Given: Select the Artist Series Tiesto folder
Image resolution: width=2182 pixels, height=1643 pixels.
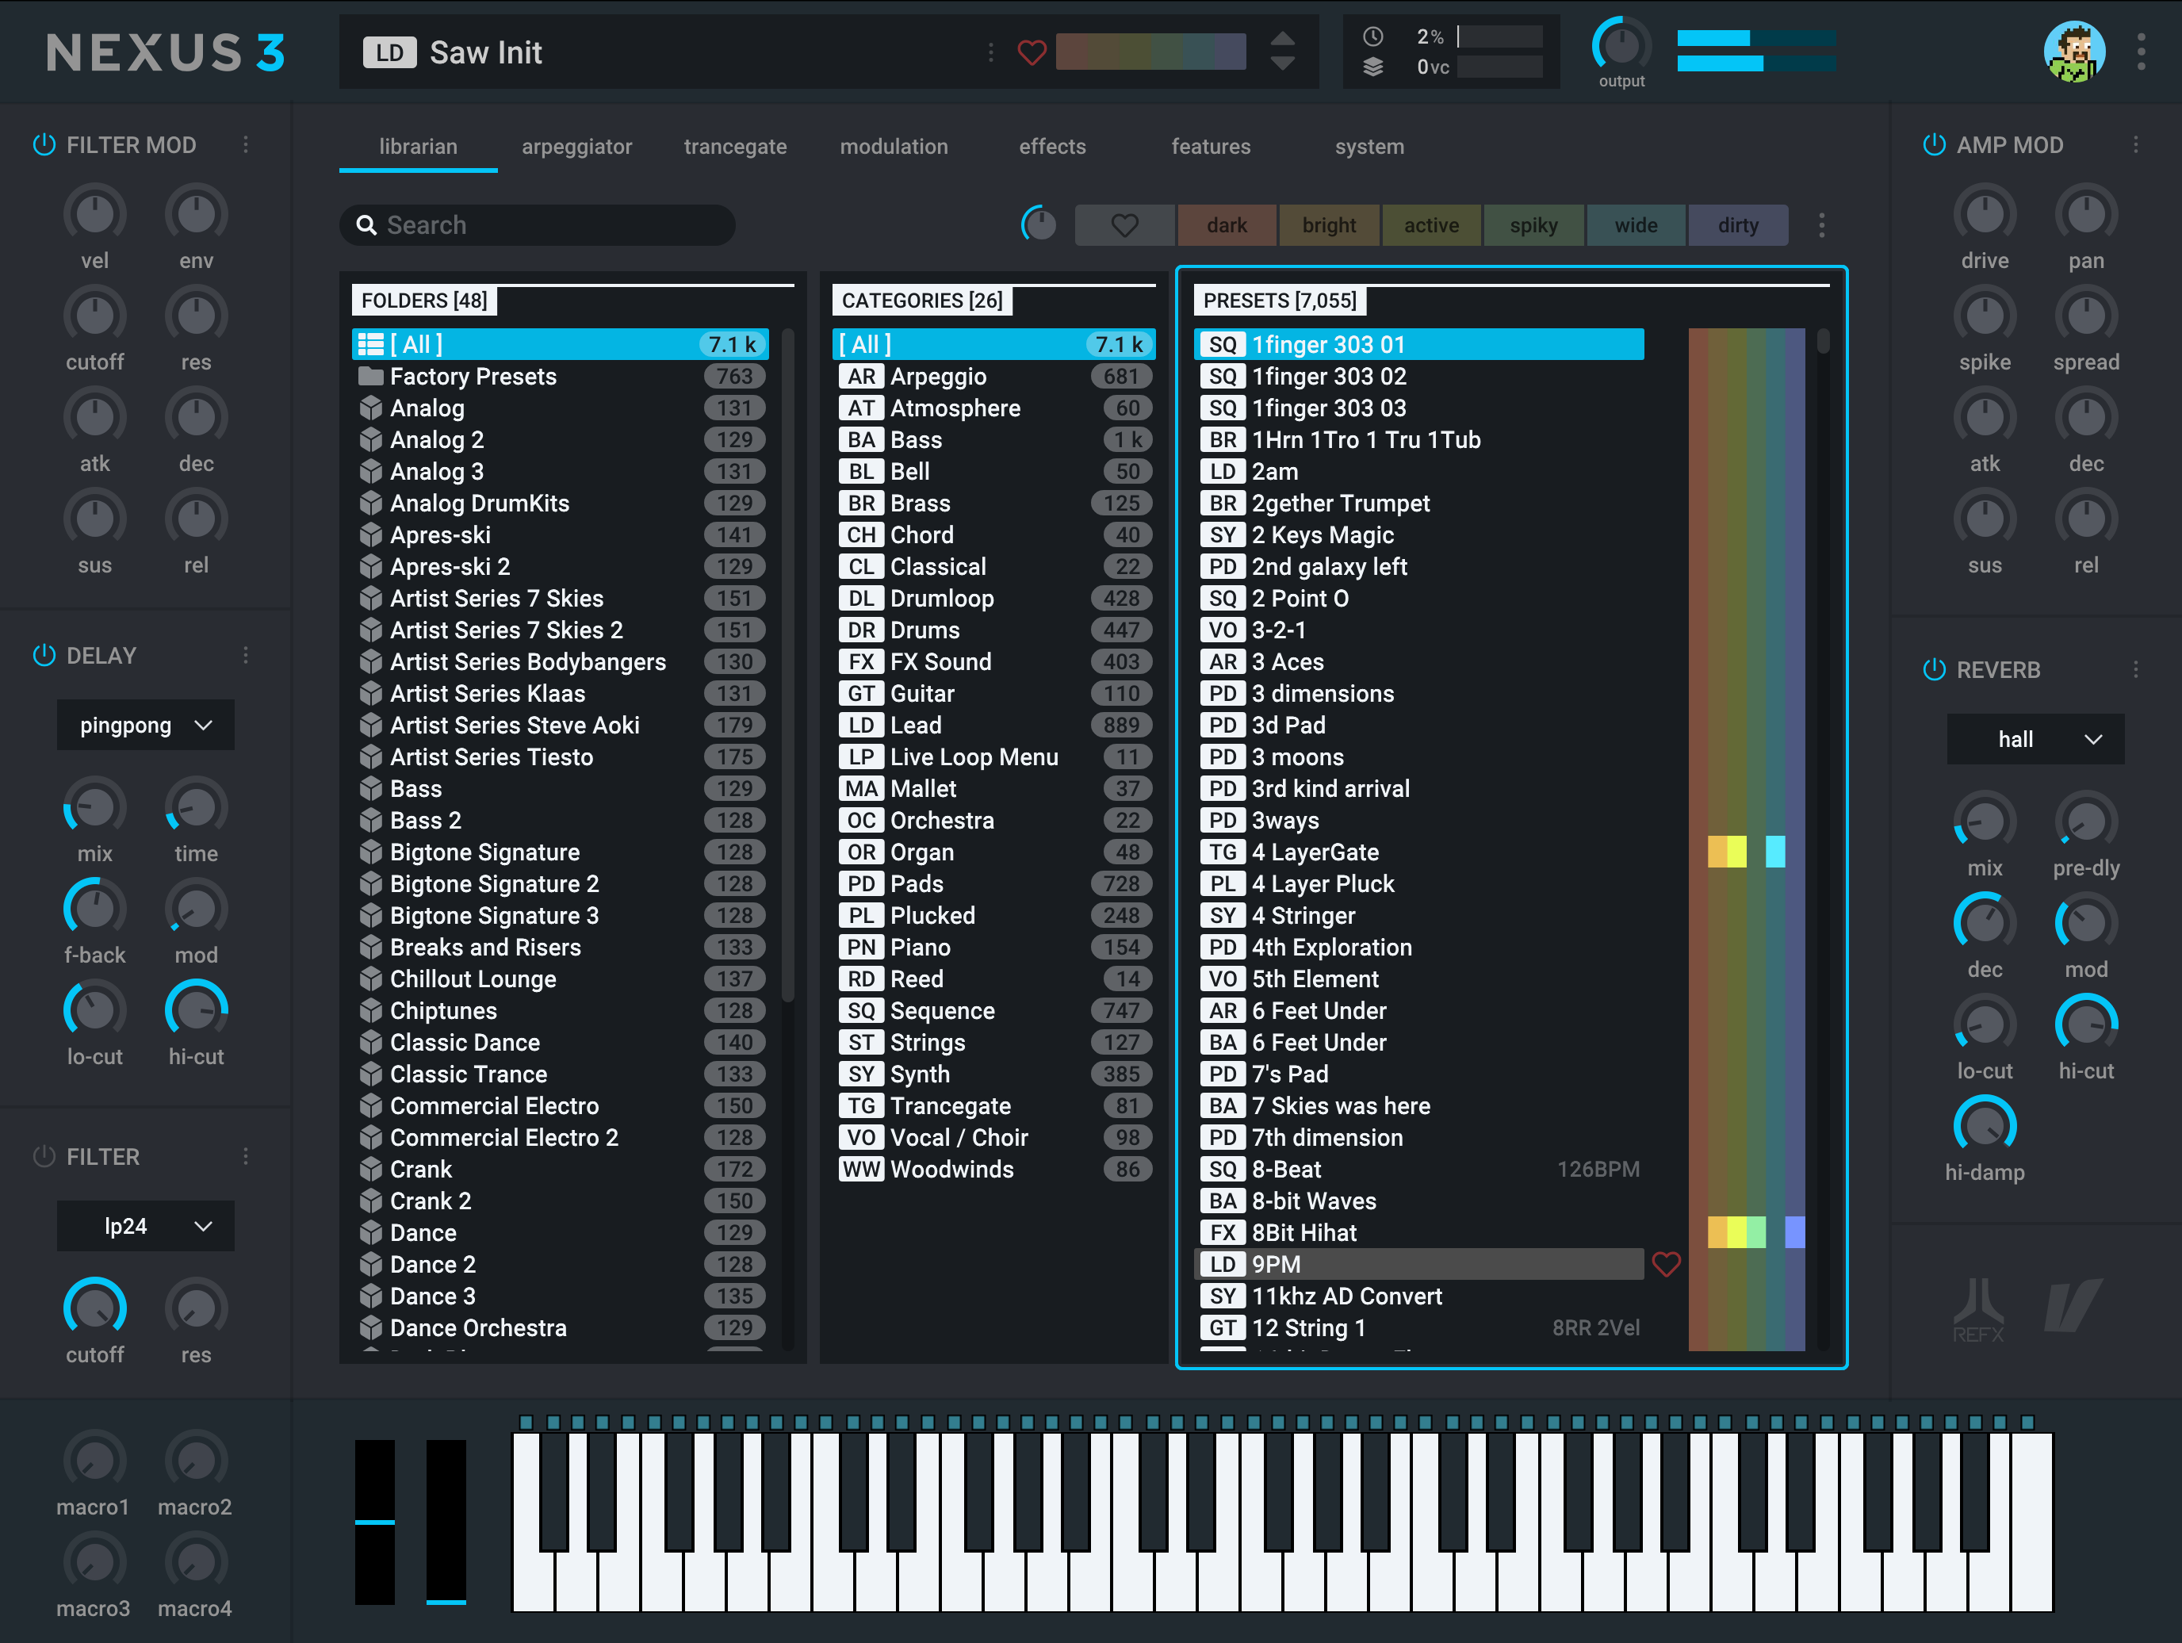Looking at the screenshot, I should tap(561, 756).
